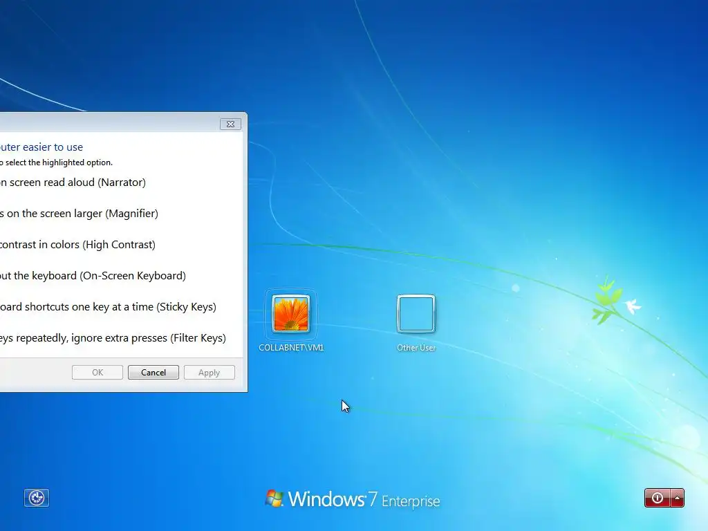
Task: Click the Apply button
Action: [x=209, y=373]
